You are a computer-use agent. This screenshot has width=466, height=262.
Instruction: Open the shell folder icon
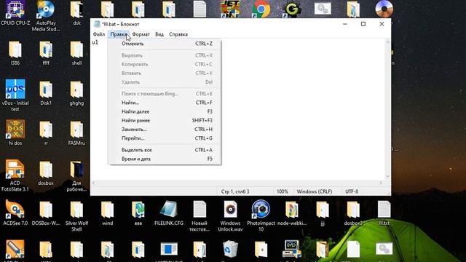click(x=76, y=53)
